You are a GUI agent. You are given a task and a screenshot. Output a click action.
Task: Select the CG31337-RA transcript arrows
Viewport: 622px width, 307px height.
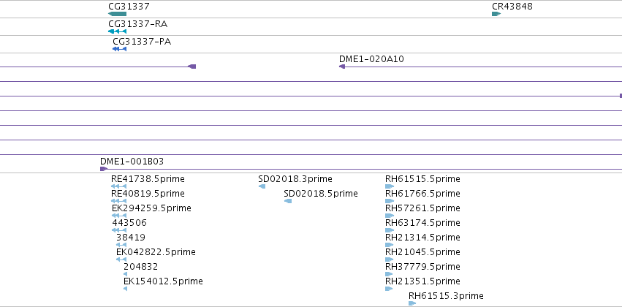[117, 31]
